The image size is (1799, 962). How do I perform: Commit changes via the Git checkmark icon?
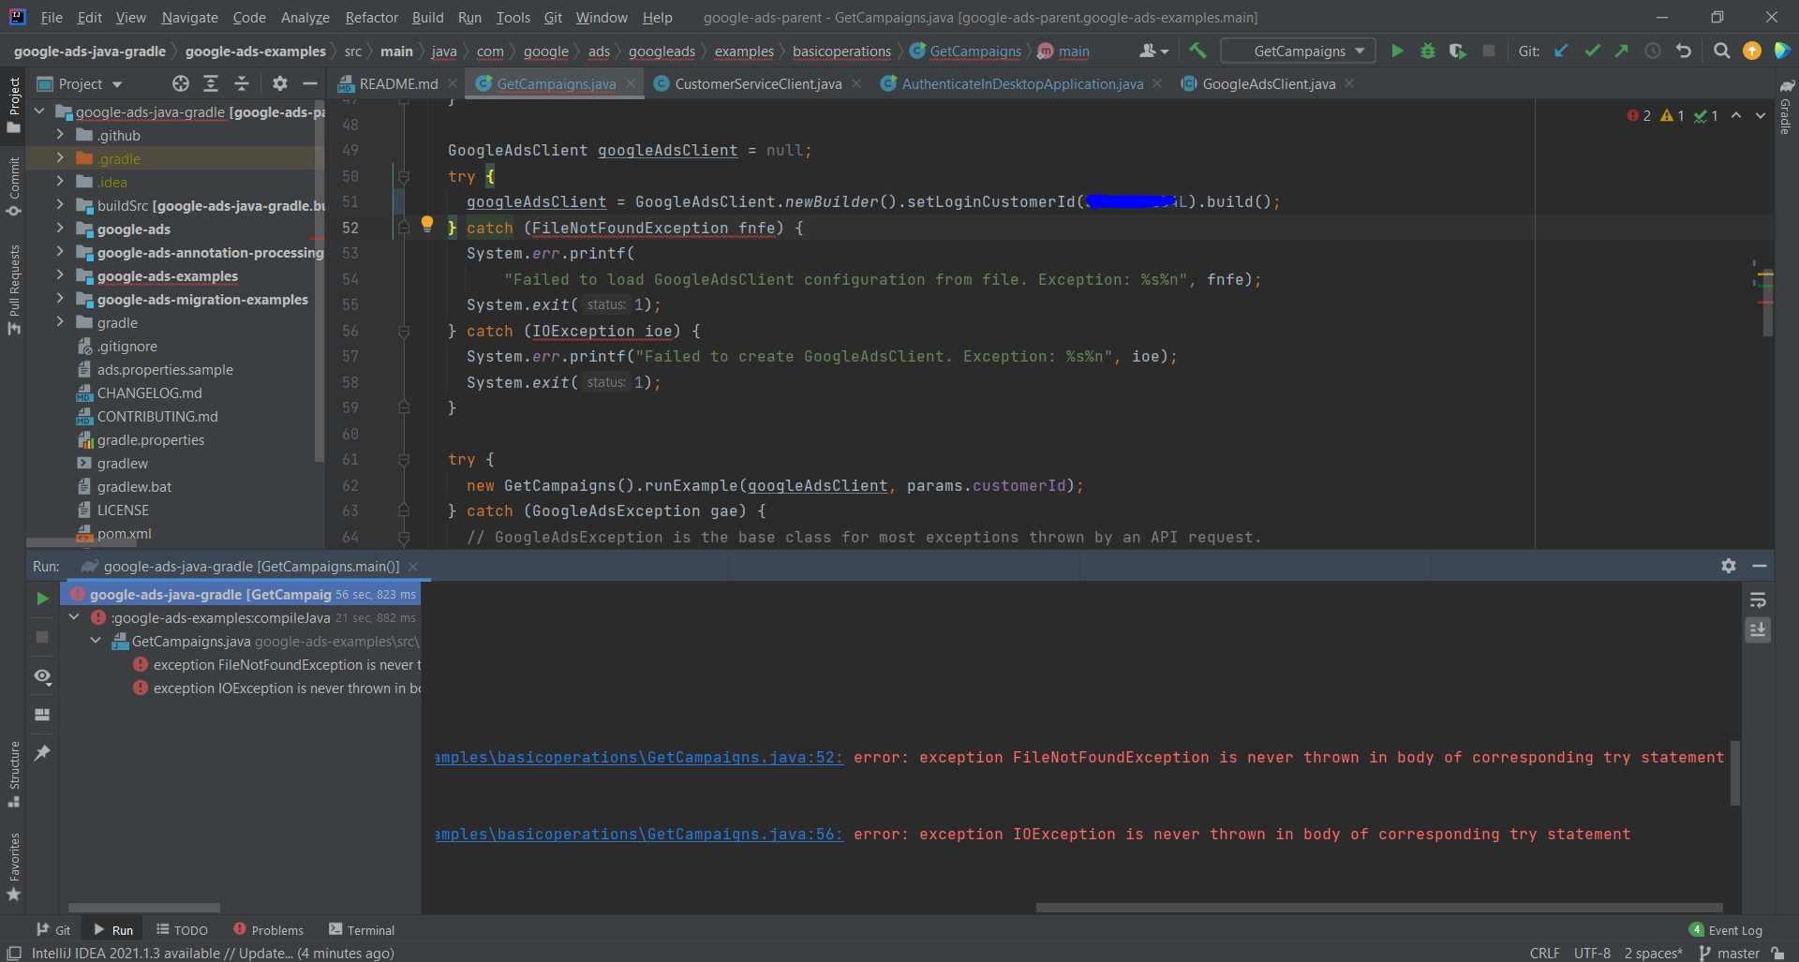(x=1592, y=51)
